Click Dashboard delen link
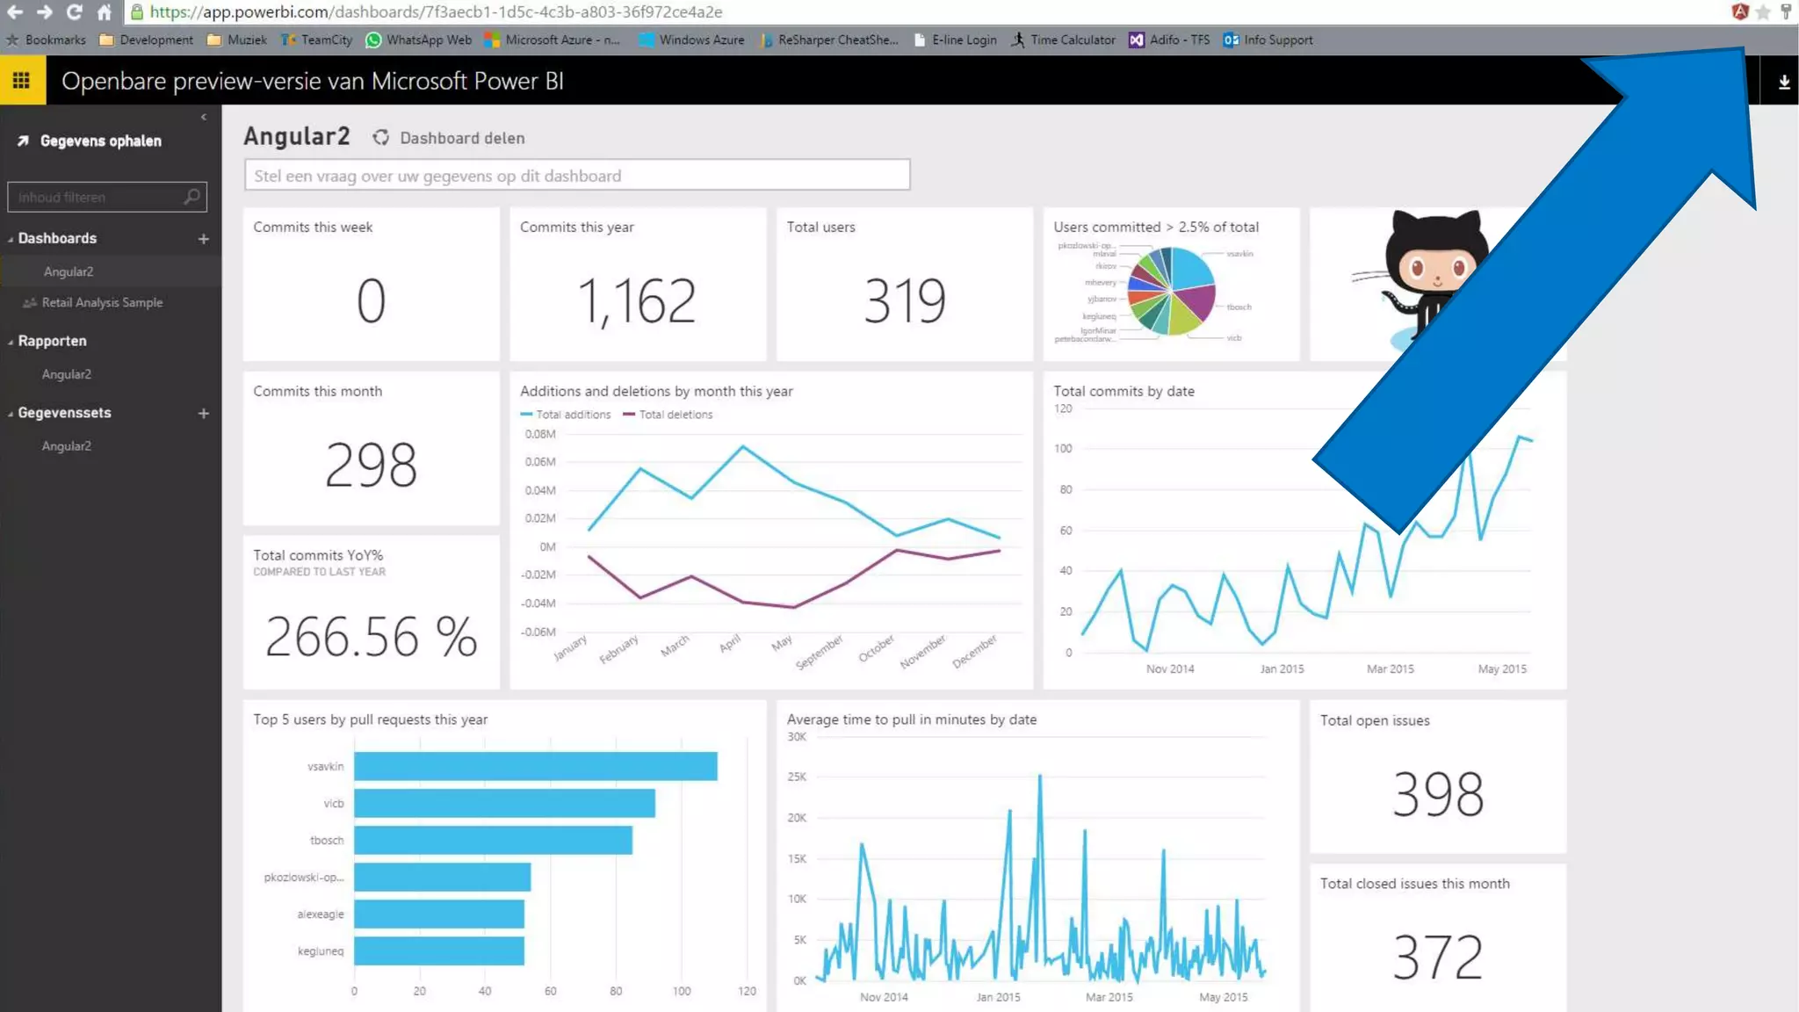The width and height of the screenshot is (1799, 1012). [462, 138]
